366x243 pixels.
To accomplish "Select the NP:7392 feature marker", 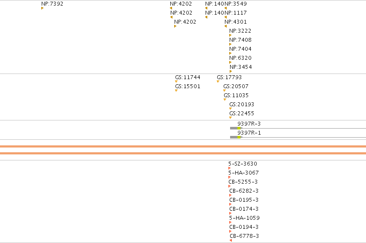I will click(42, 8).
